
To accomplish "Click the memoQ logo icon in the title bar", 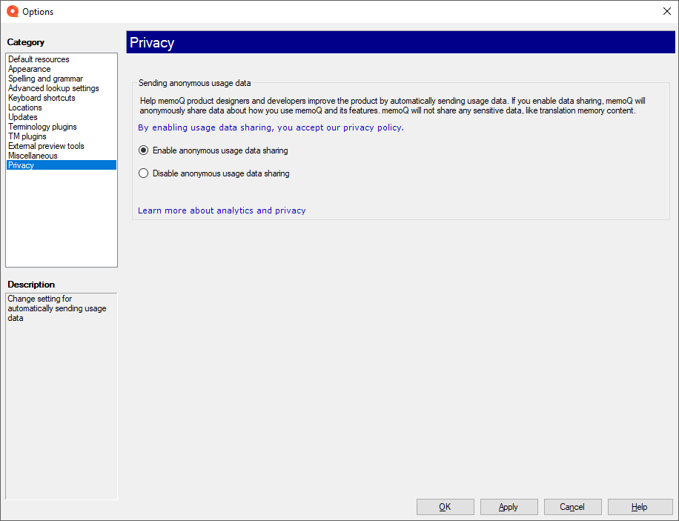I will point(13,12).
